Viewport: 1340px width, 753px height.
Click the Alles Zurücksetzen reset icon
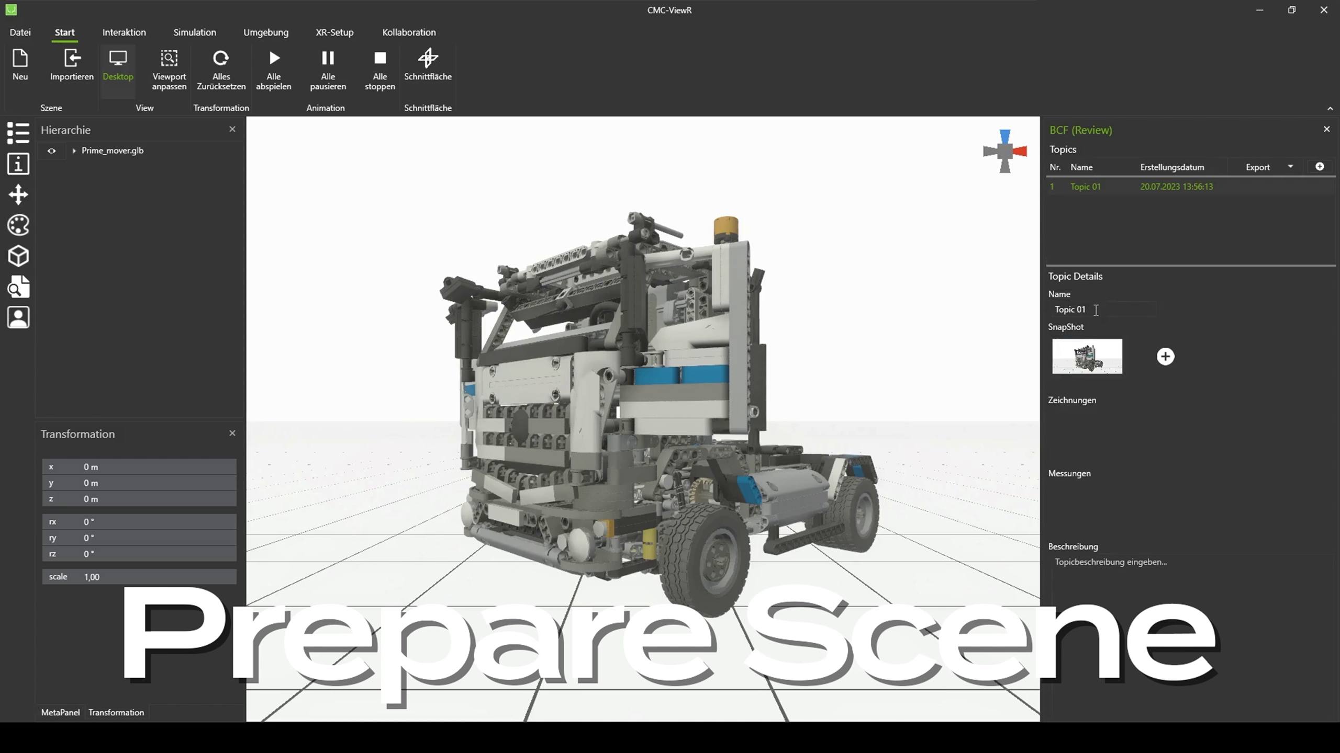coord(221,59)
